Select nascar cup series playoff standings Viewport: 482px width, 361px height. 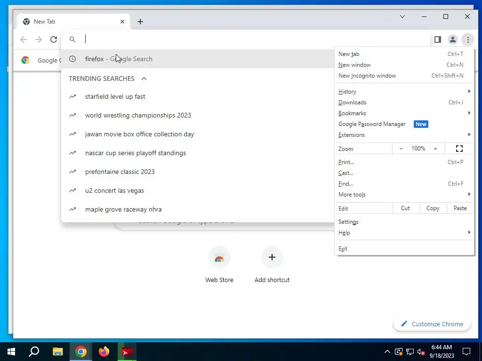(x=198, y=153)
